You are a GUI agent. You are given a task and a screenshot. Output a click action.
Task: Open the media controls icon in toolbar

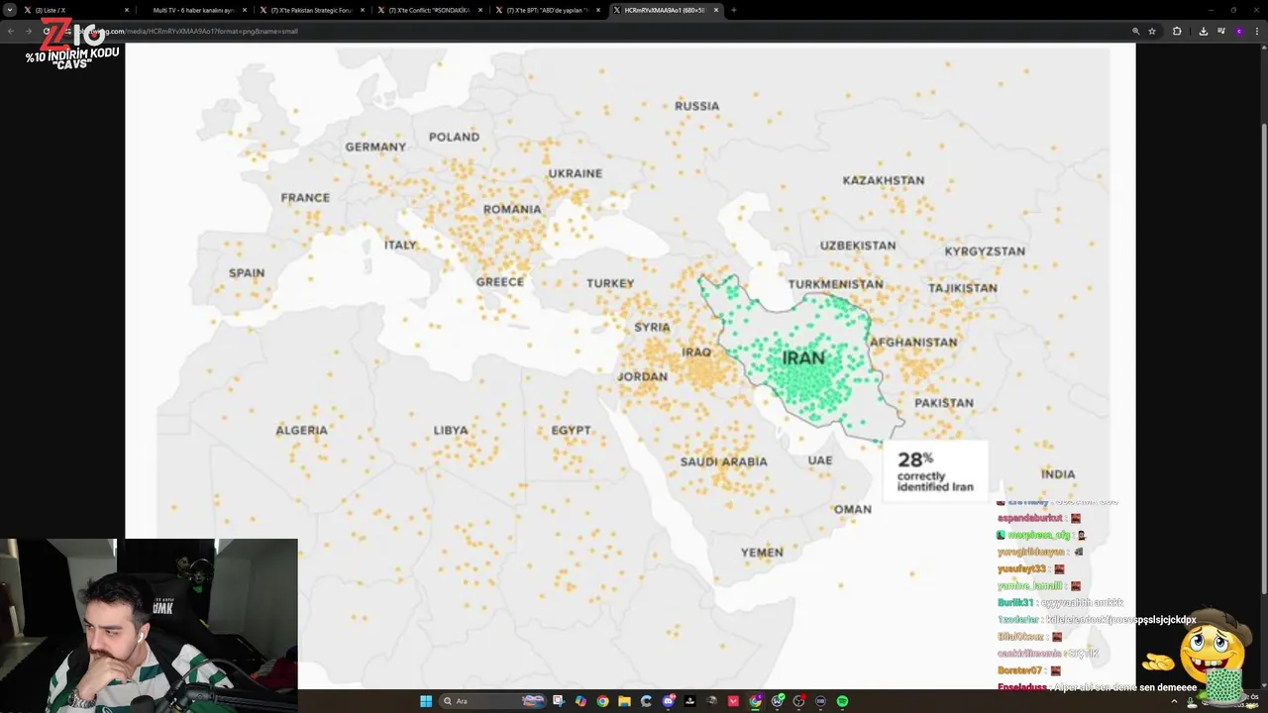click(1220, 31)
